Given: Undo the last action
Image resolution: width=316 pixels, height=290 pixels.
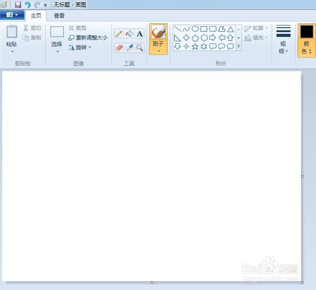Looking at the screenshot, I should coord(28,5).
